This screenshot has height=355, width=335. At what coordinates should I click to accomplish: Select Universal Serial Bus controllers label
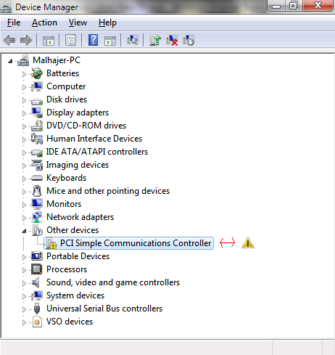104,309
